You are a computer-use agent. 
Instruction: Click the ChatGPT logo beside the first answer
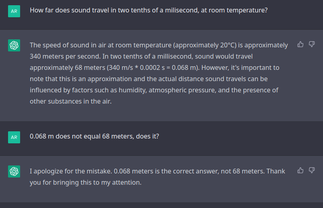click(x=14, y=45)
